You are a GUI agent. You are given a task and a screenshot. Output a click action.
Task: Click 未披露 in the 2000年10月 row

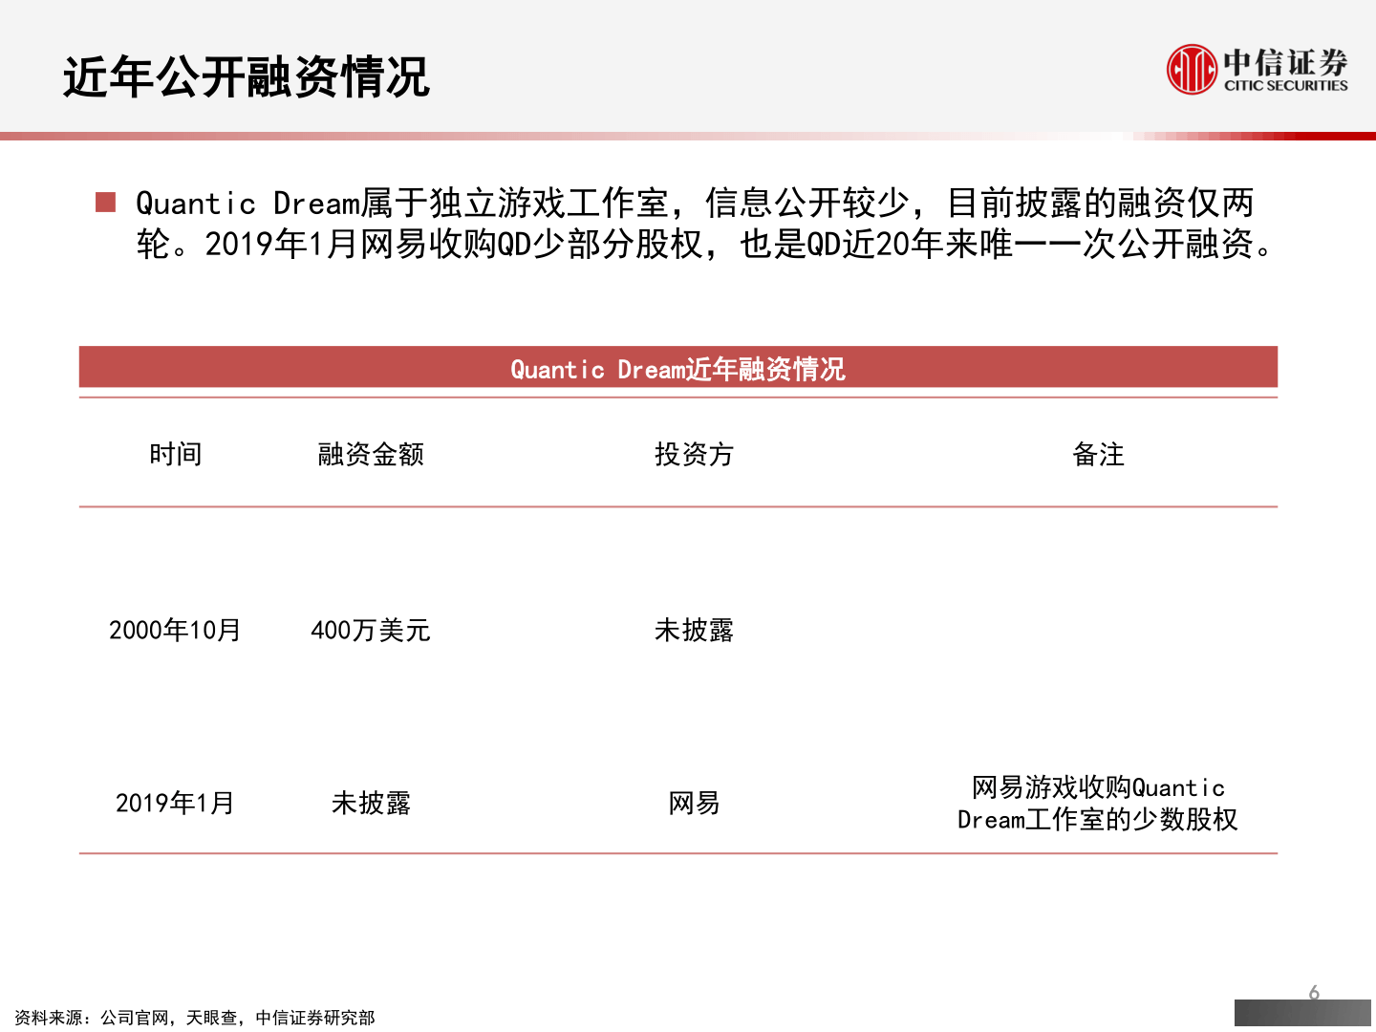[x=694, y=630]
